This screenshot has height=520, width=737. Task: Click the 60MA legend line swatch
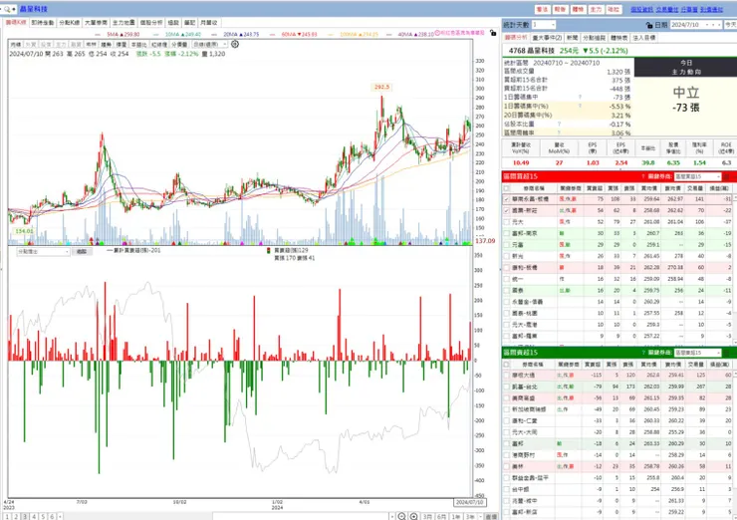point(273,34)
